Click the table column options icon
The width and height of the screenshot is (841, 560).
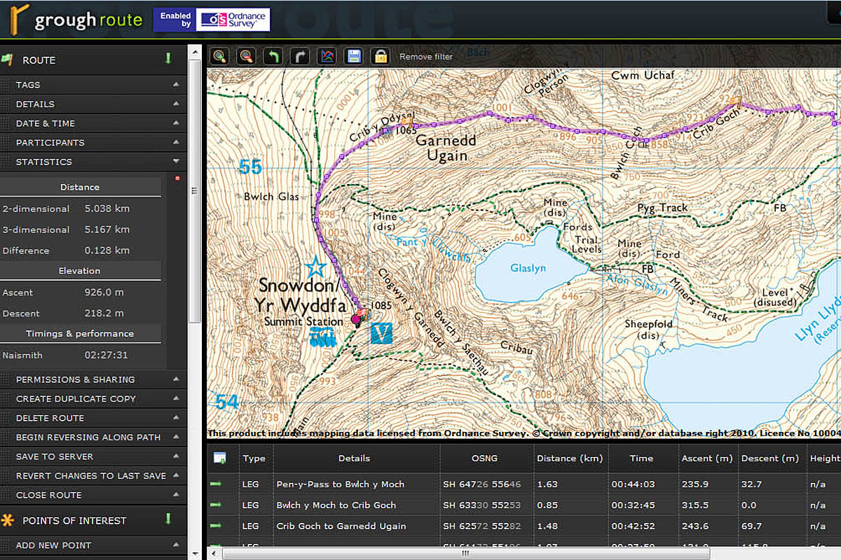click(x=220, y=458)
